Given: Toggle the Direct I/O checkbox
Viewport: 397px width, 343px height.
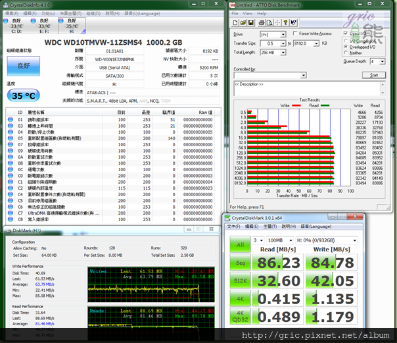Looking at the screenshot, I should coord(346,33).
